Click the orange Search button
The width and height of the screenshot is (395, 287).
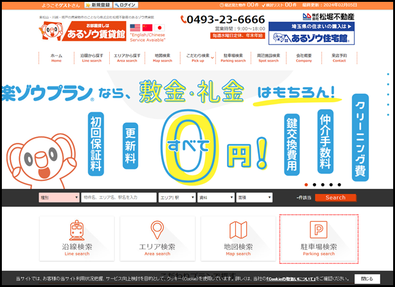(336, 198)
